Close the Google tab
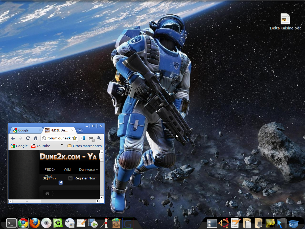305x229 pixels. click(40, 130)
